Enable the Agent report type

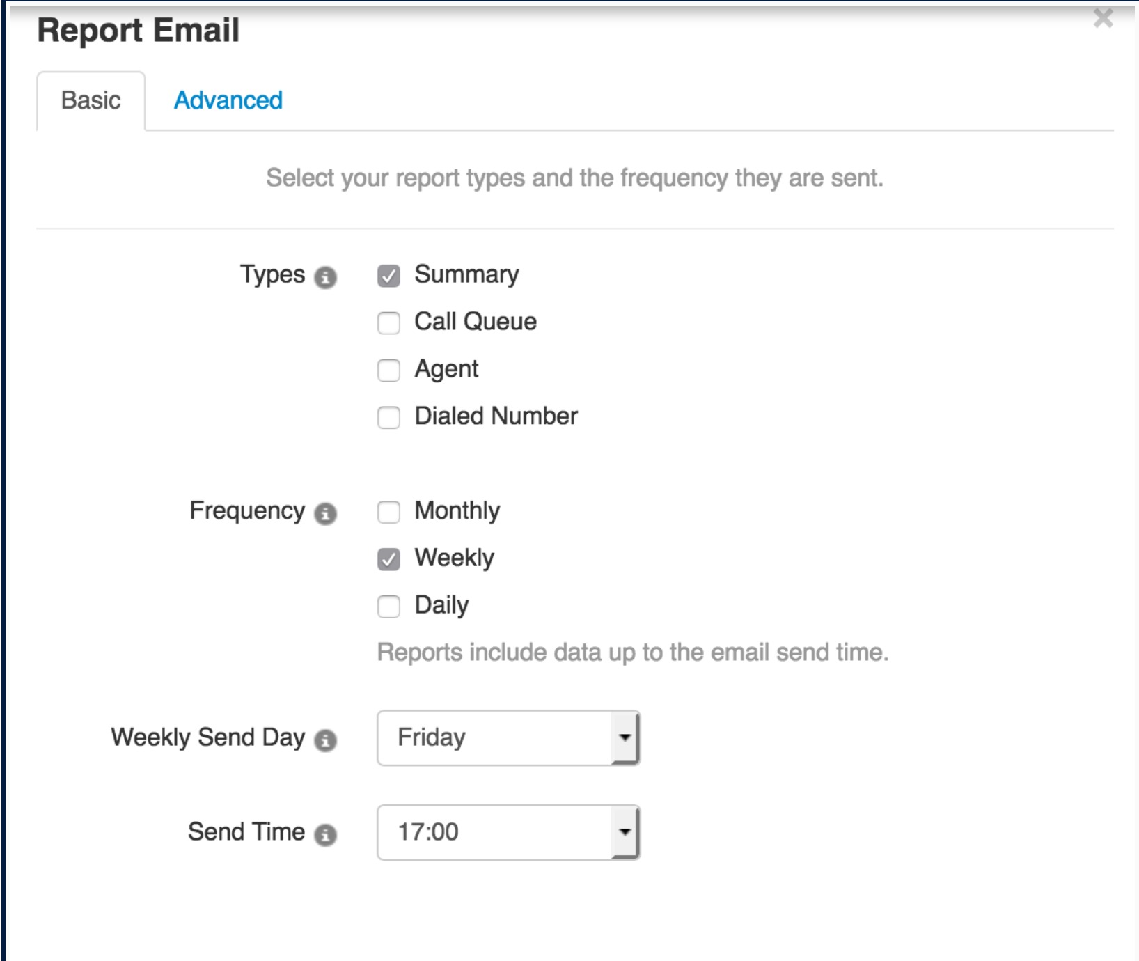[388, 369]
